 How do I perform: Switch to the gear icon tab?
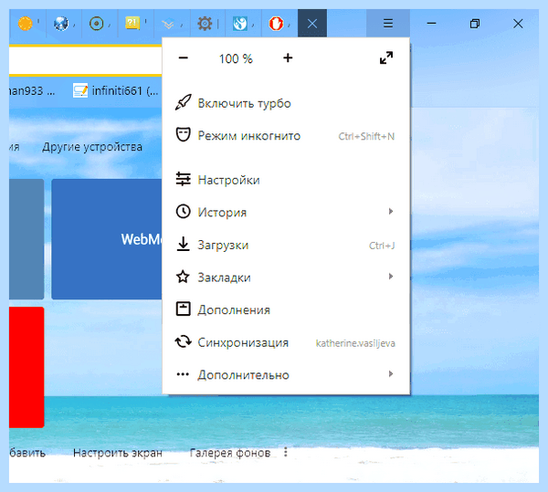tap(205, 24)
